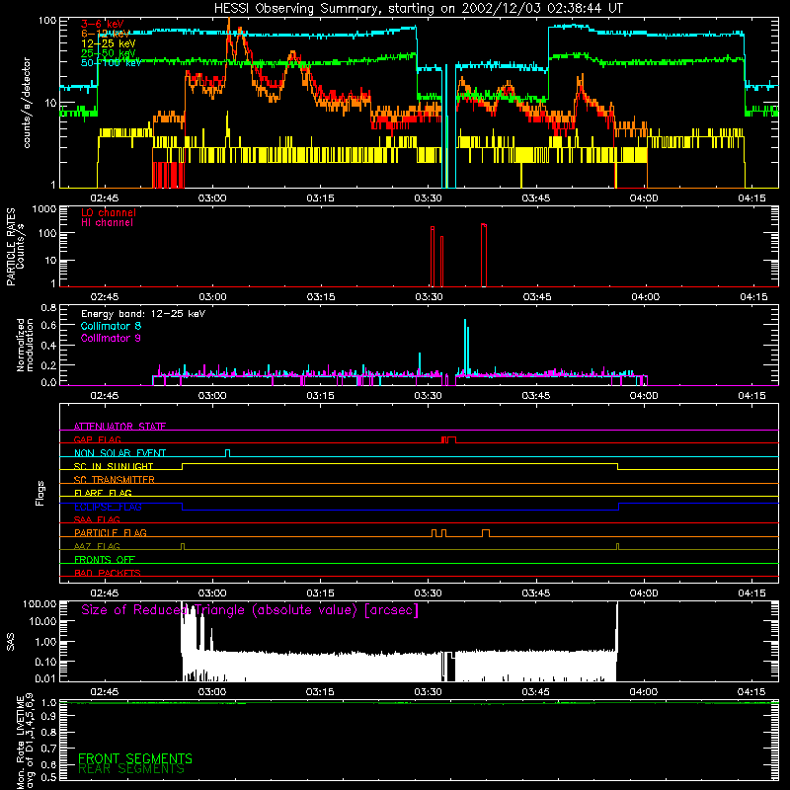Click the Normalized modulation axis label

point(25,345)
